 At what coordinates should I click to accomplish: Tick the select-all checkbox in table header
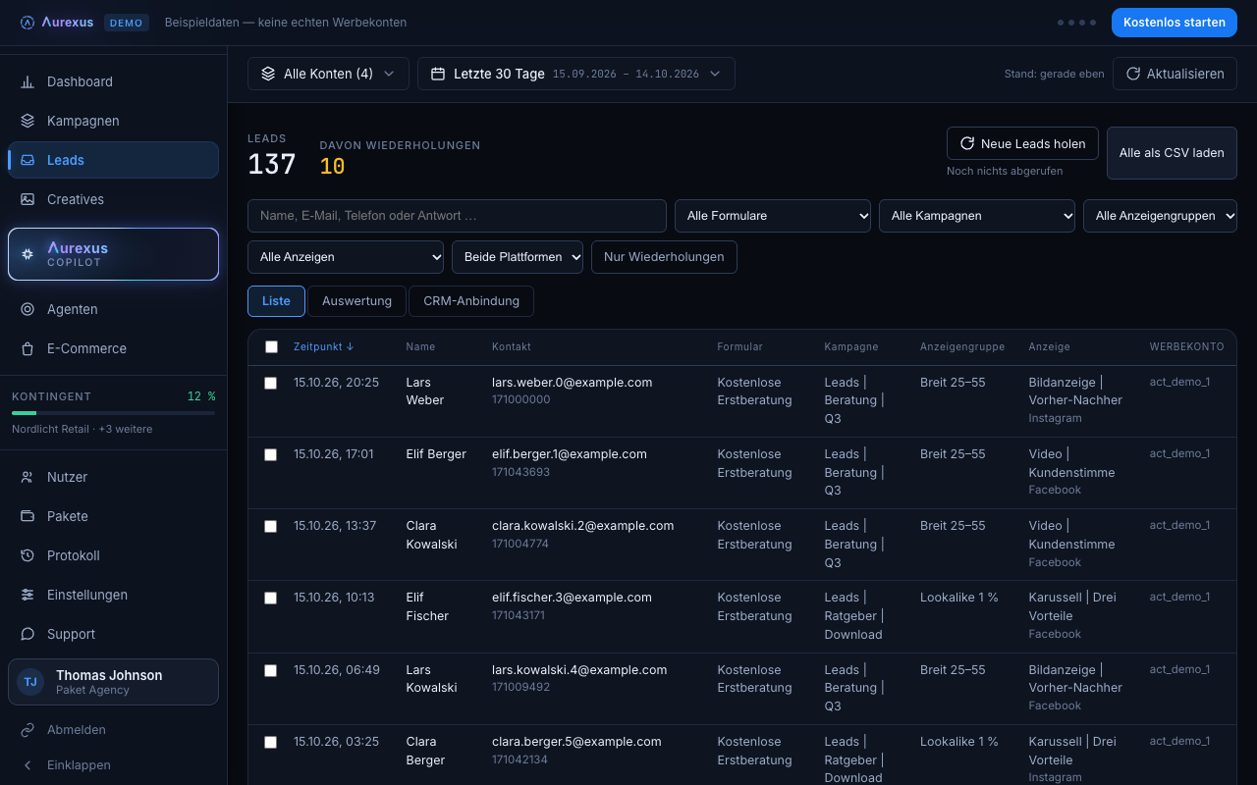pyautogui.click(x=272, y=346)
